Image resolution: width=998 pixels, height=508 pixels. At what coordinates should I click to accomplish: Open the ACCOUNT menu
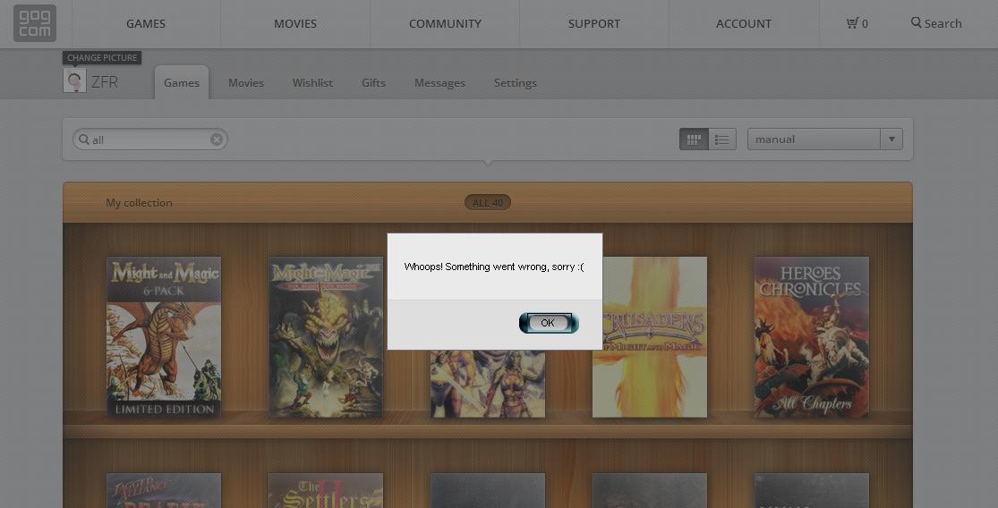744,23
